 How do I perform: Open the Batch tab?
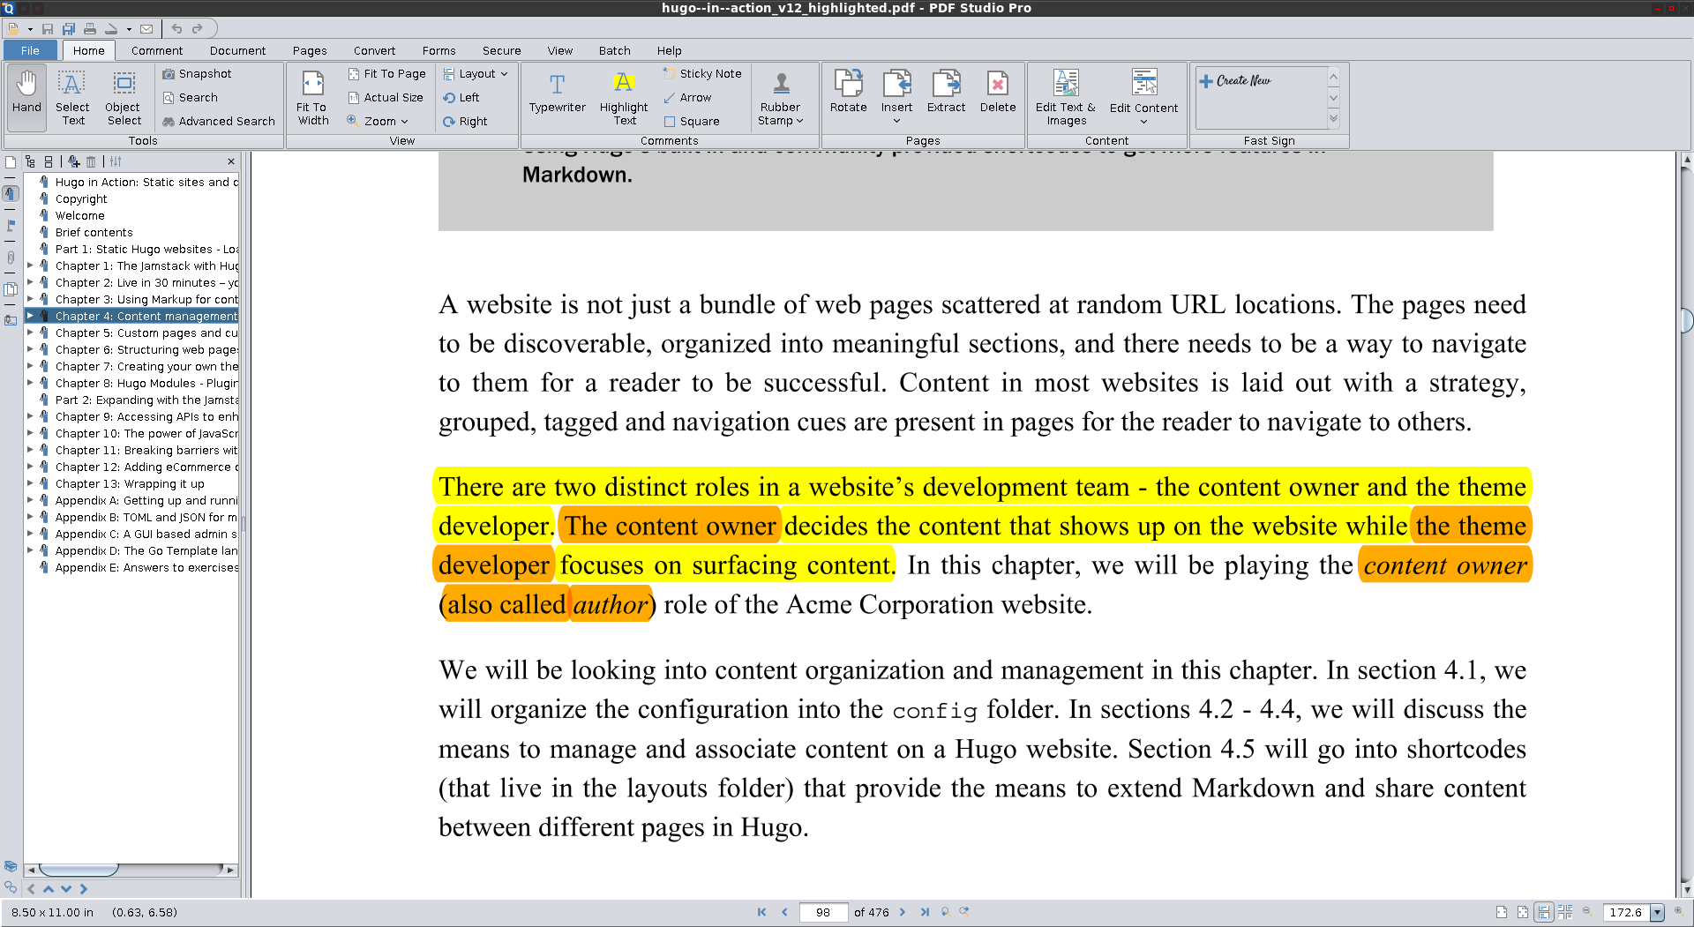614,50
